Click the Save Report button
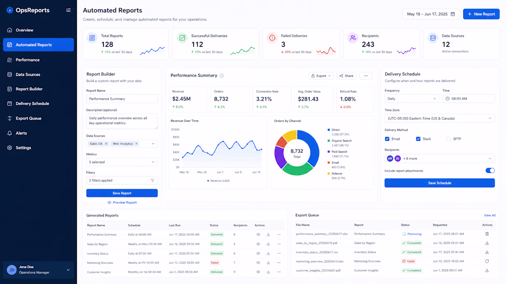Image resolution: width=506 pixels, height=284 pixels. click(x=122, y=193)
